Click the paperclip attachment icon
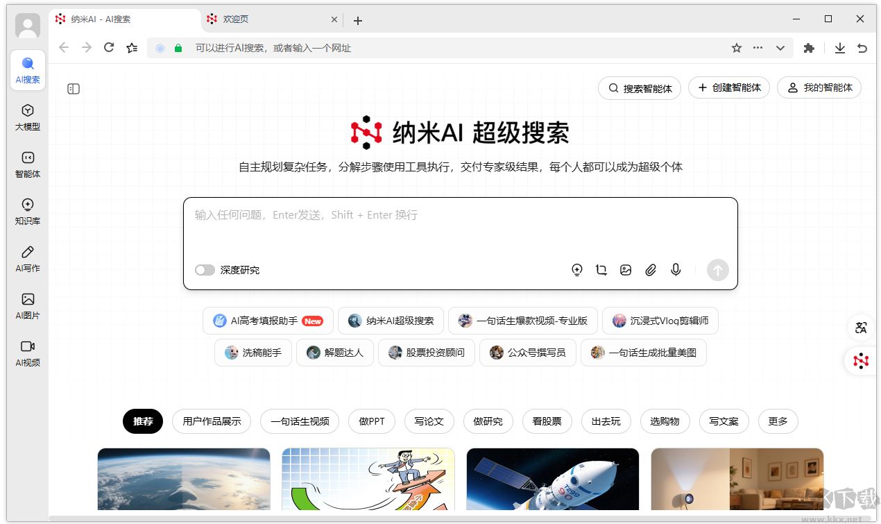 point(651,270)
